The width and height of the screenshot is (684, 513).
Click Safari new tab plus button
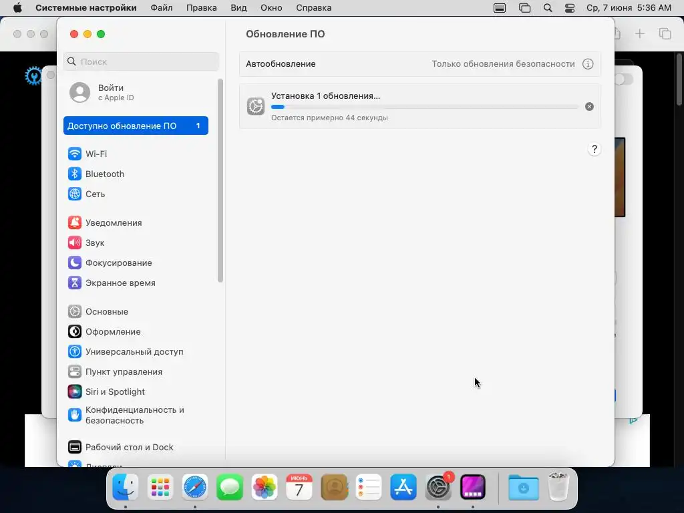tap(639, 33)
